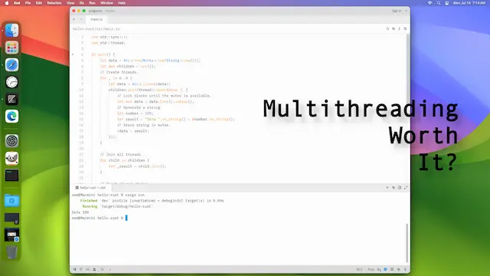Viewport: 490px width, 276px height.
Task: Open editor controls dropdown in toolbar
Action: (x=405, y=28)
